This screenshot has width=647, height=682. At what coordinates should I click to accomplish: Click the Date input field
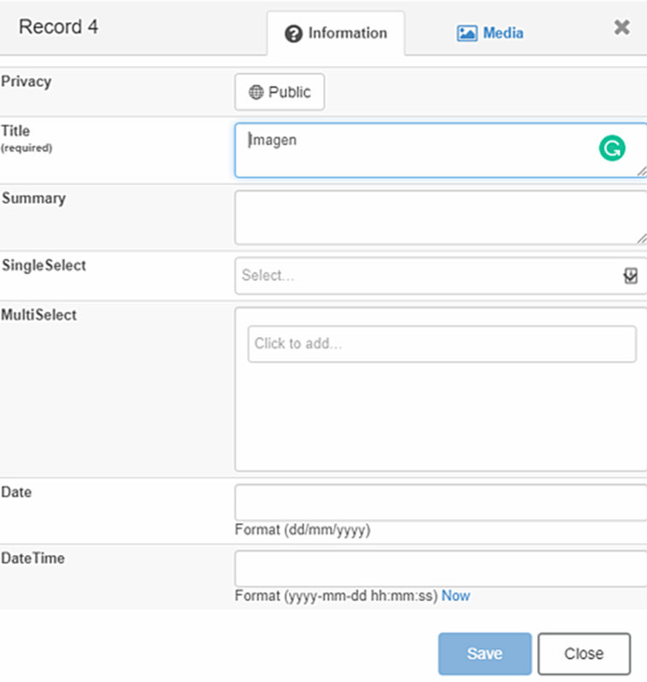pyautogui.click(x=426, y=502)
